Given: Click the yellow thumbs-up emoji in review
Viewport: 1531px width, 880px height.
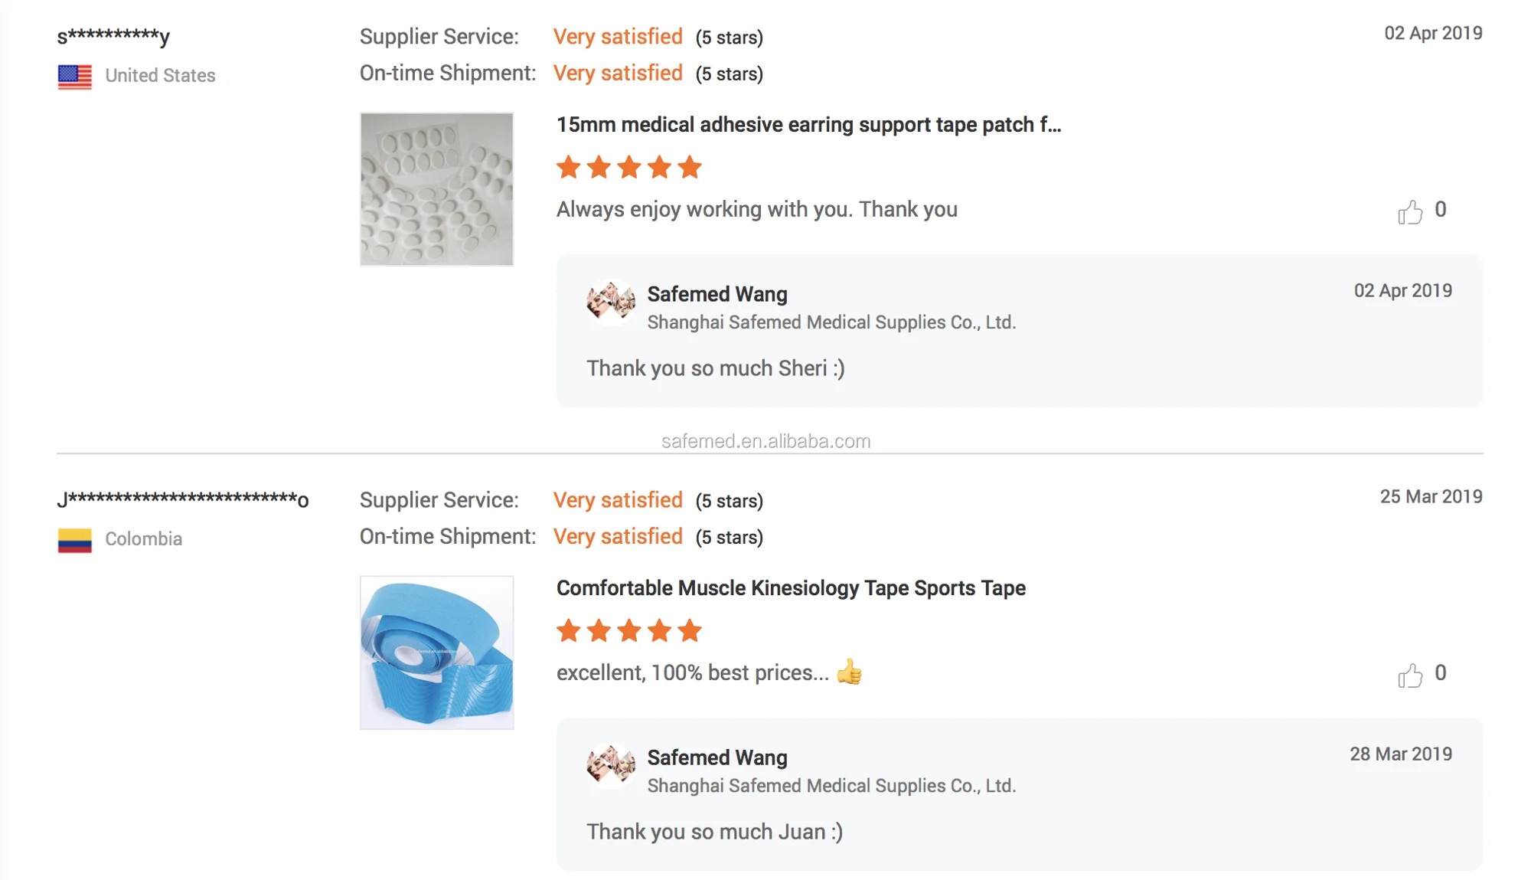Looking at the screenshot, I should pyautogui.click(x=849, y=672).
